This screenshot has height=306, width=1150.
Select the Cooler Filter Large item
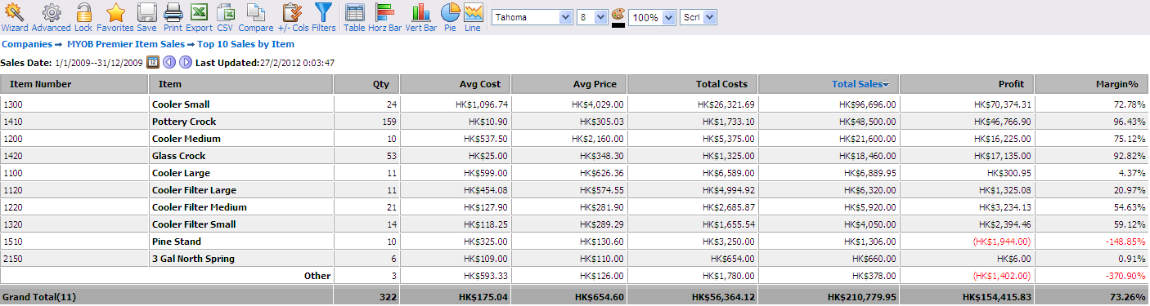(x=194, y=190)
